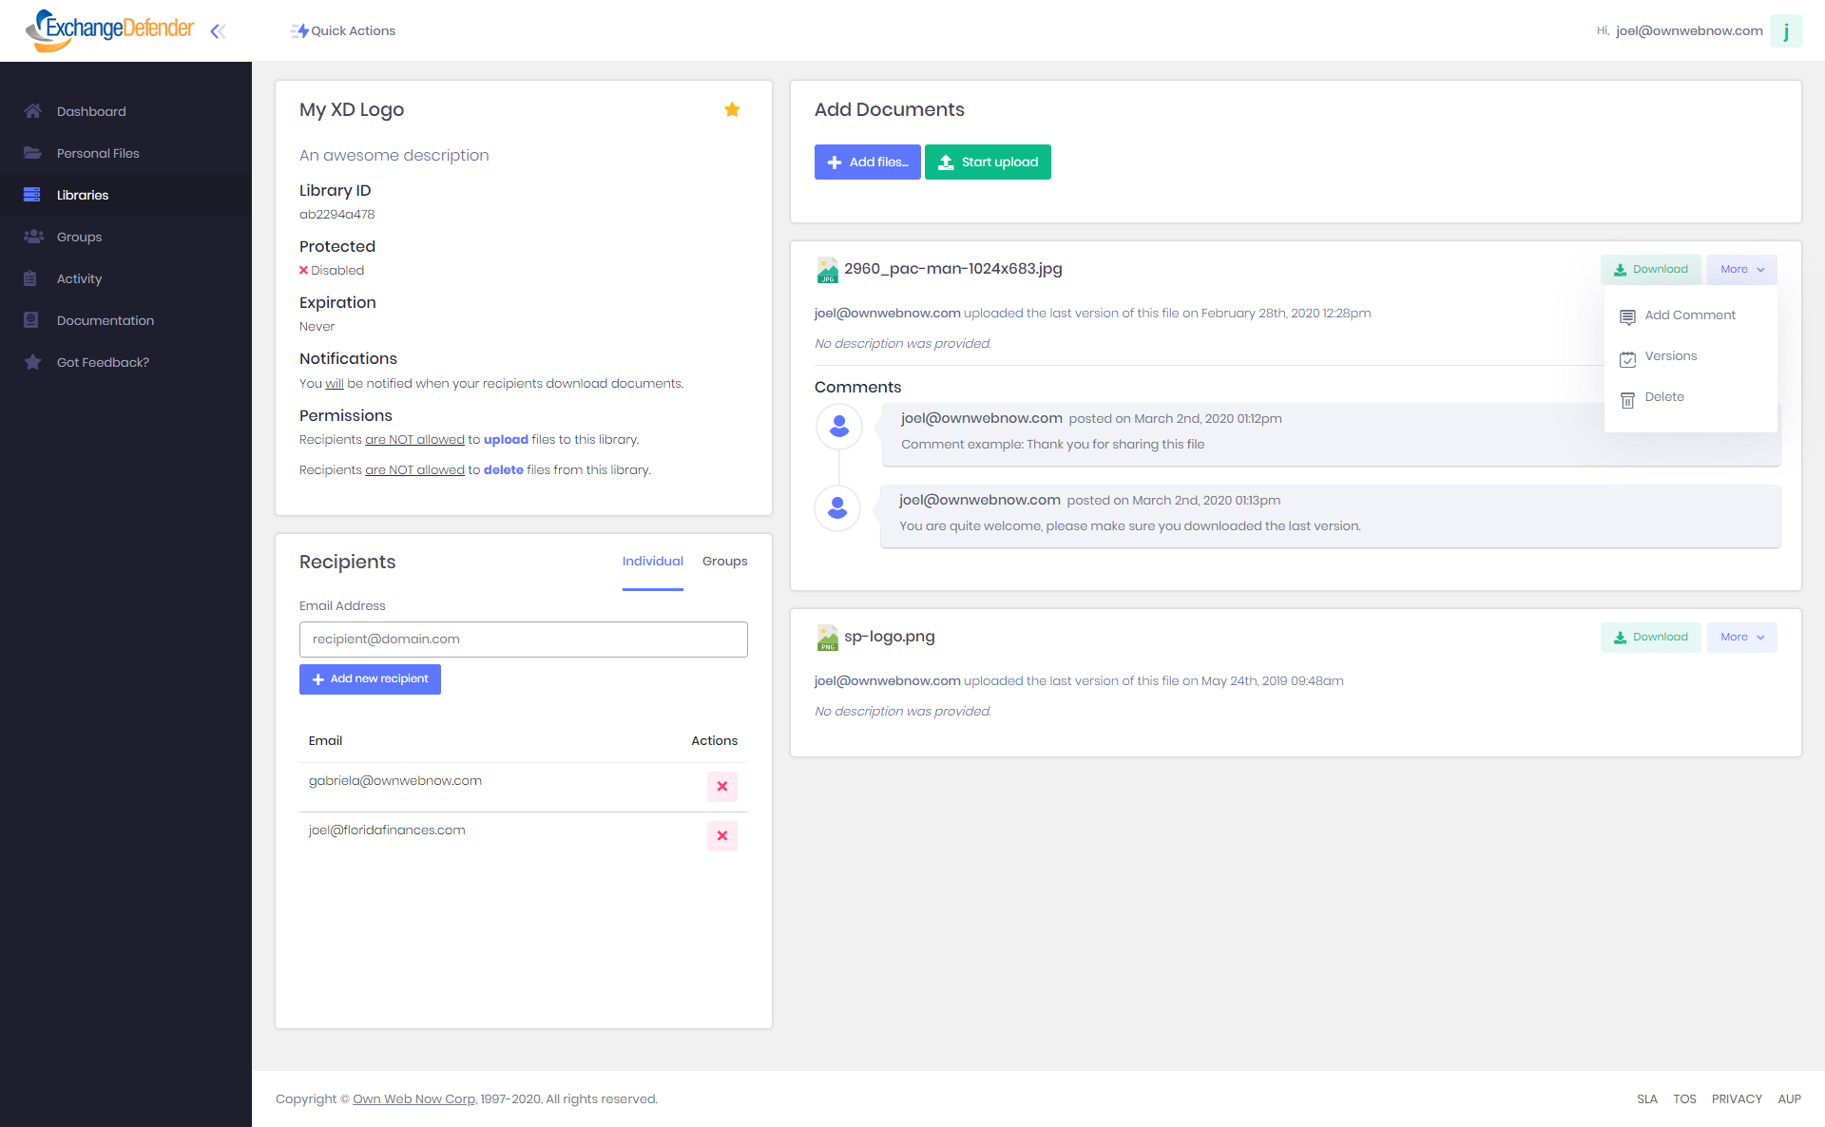
Task: Toggle the favorite star on My XD Logo
Action: (x=732, y=110)
